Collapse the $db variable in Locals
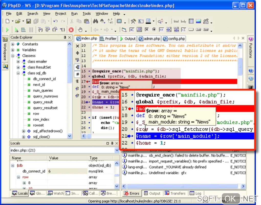Viewport: 261px width, 205px height. [13, 165]
